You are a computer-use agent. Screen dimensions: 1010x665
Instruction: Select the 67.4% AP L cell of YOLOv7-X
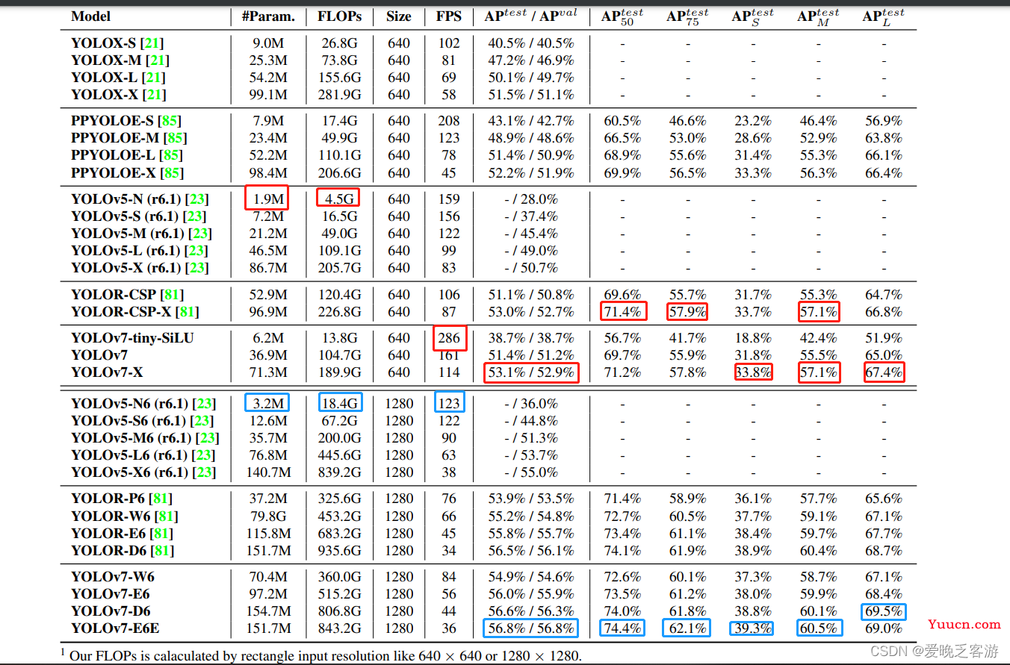[x=884, y=372]
